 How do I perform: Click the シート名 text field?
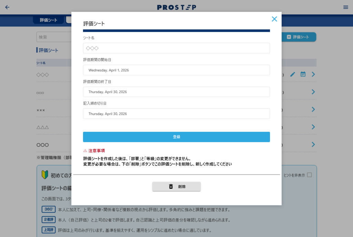(x=176, y=48)
